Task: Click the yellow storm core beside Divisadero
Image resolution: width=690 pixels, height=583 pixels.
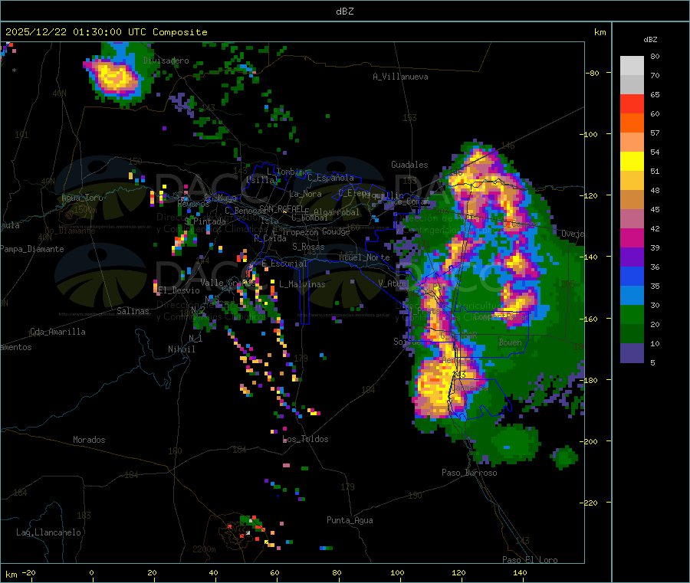Action: click(x=115, y=76)
